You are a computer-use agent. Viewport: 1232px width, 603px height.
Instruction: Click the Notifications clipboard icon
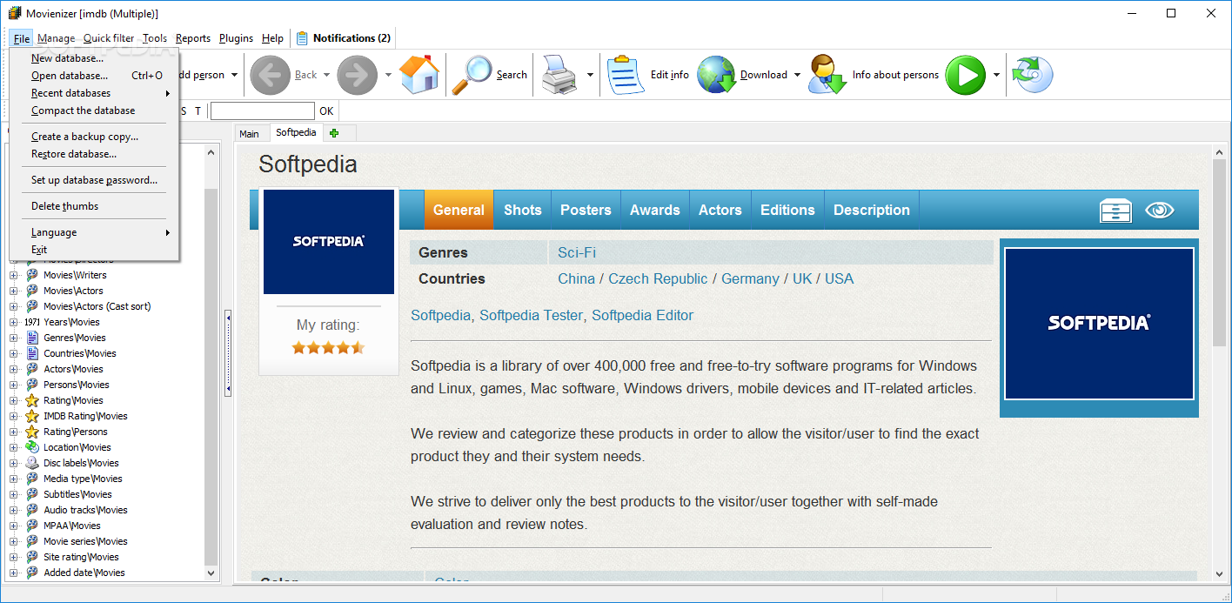302,38
